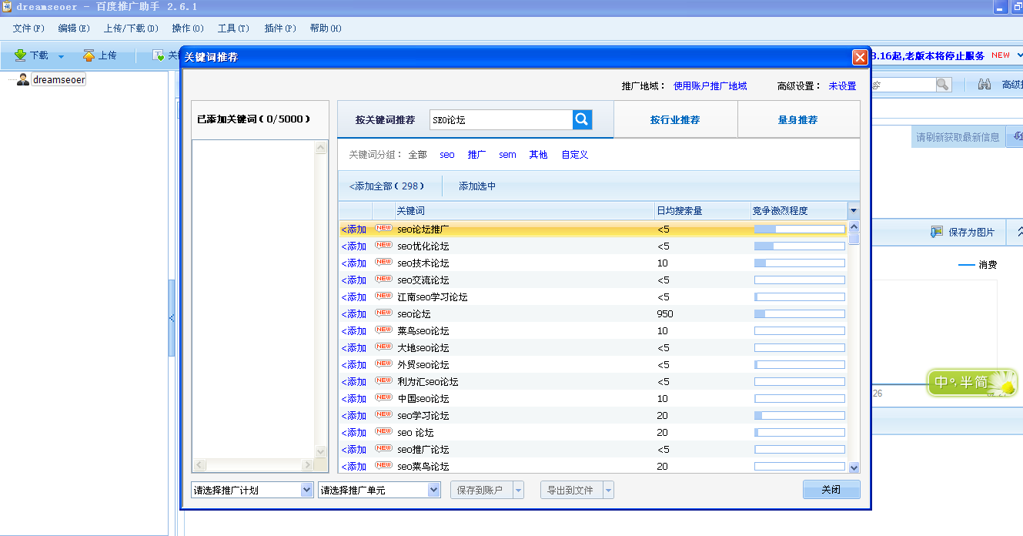Click the 中 input method indicator
1023x536 pixels.
click(941, 382)
